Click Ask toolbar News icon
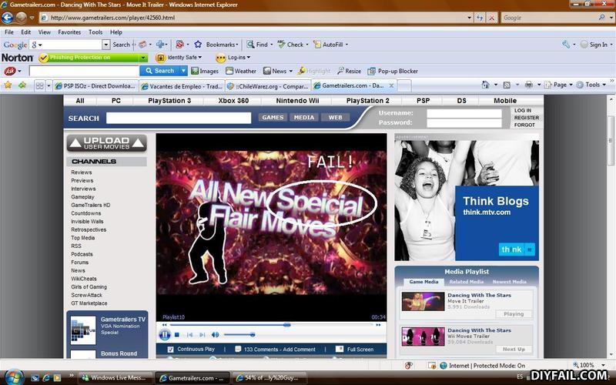The image size is (616, 385). pyautogui.click(x=267, y=71)
